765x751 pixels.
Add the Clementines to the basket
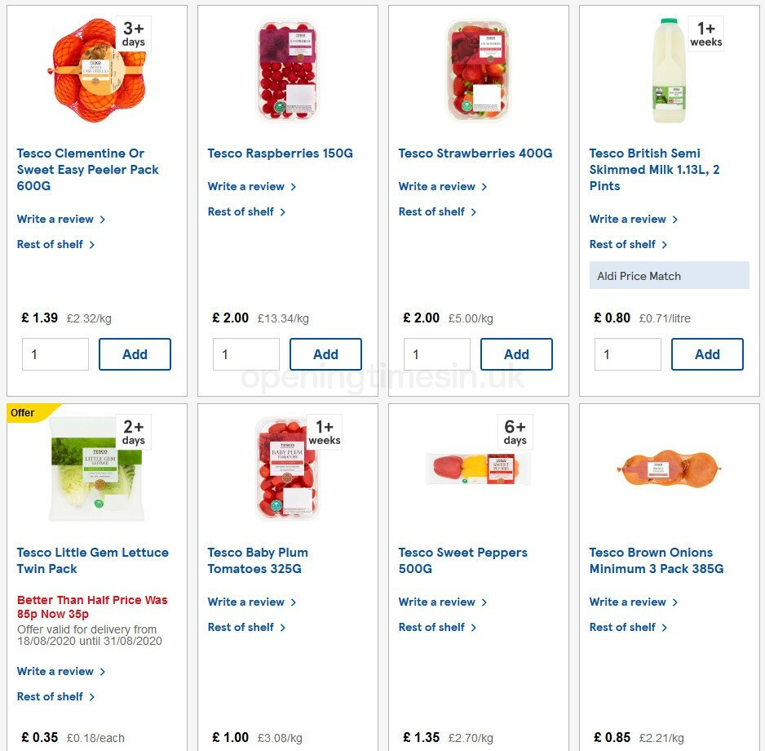[x=135, y=354]
